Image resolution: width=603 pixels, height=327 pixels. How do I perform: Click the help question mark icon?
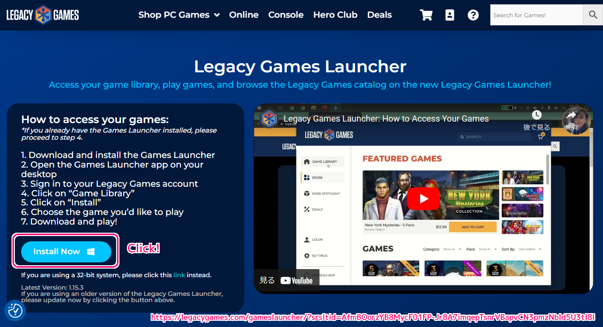pos(473,15)
